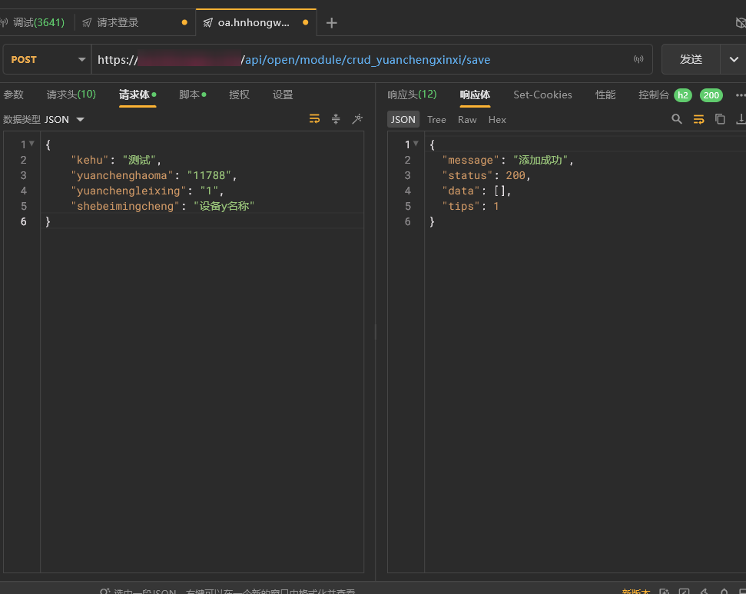The image size is (746, 594).
Task: Click the collapse/fold icon in request body toolbar
Action: coord(336,119)
